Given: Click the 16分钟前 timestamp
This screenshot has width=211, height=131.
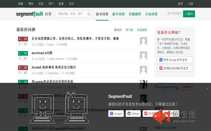Looking at the screenshot, I should tap(70, 73).
